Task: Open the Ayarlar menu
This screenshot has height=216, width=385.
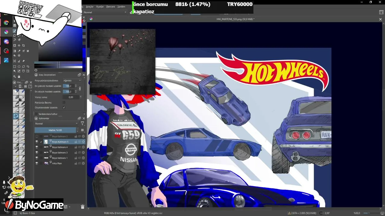Action: [x=100, y=7]
